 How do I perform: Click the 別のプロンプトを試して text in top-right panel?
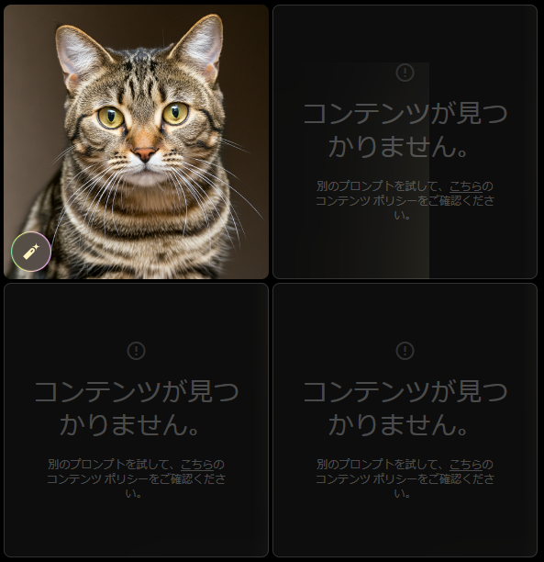coord(380,186)
